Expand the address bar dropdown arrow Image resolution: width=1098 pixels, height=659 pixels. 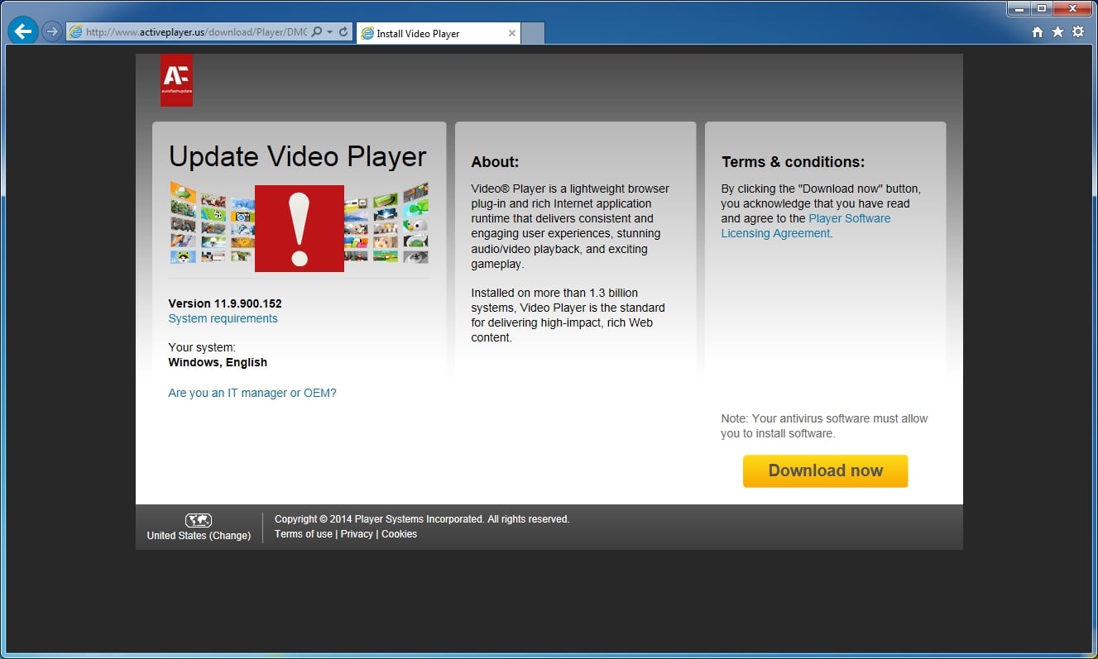pyautogui.click(x=330, y=32)
